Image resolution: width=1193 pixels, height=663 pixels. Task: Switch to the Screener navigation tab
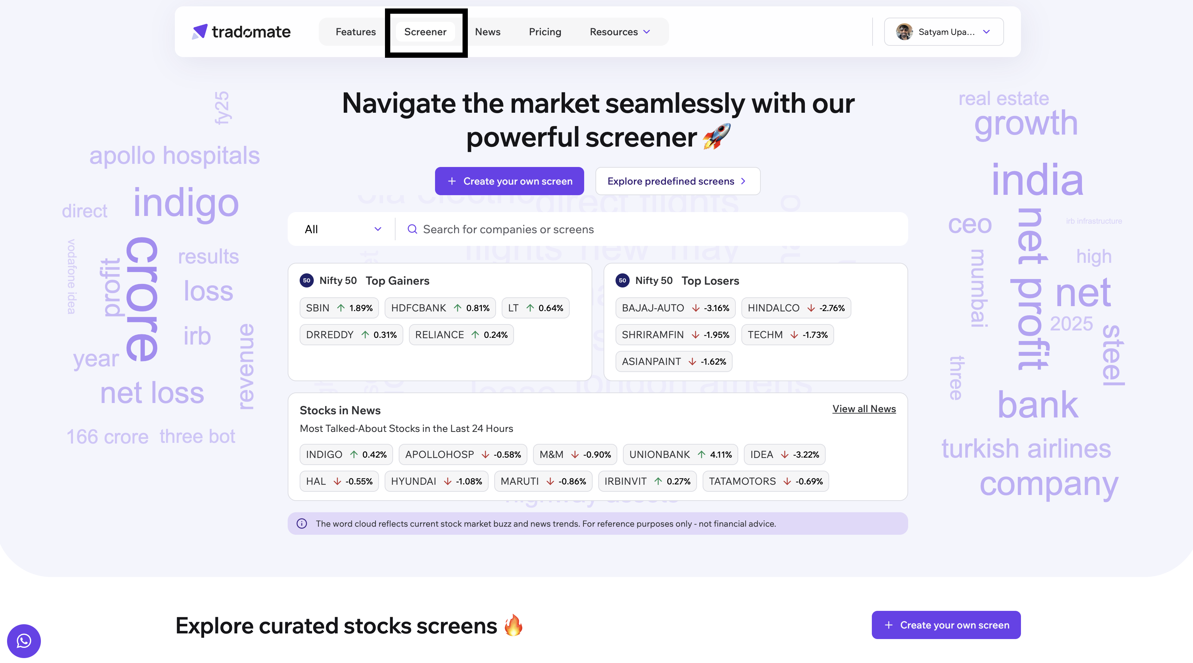pyautogui.click(x=425, y=31)
